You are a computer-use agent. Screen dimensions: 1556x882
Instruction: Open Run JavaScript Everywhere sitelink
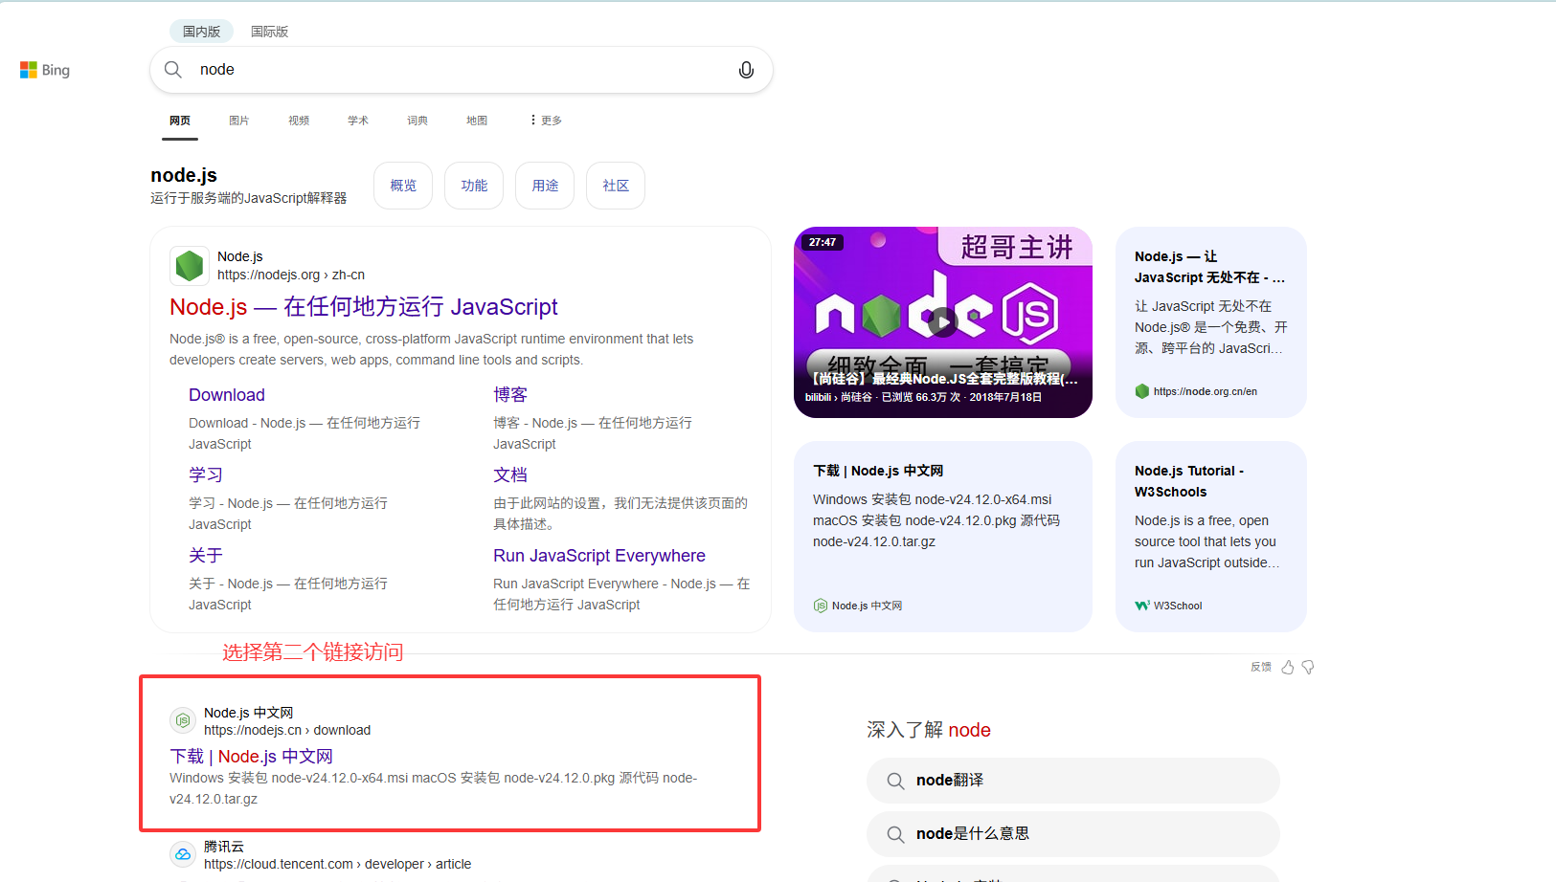tap(599, 556)
